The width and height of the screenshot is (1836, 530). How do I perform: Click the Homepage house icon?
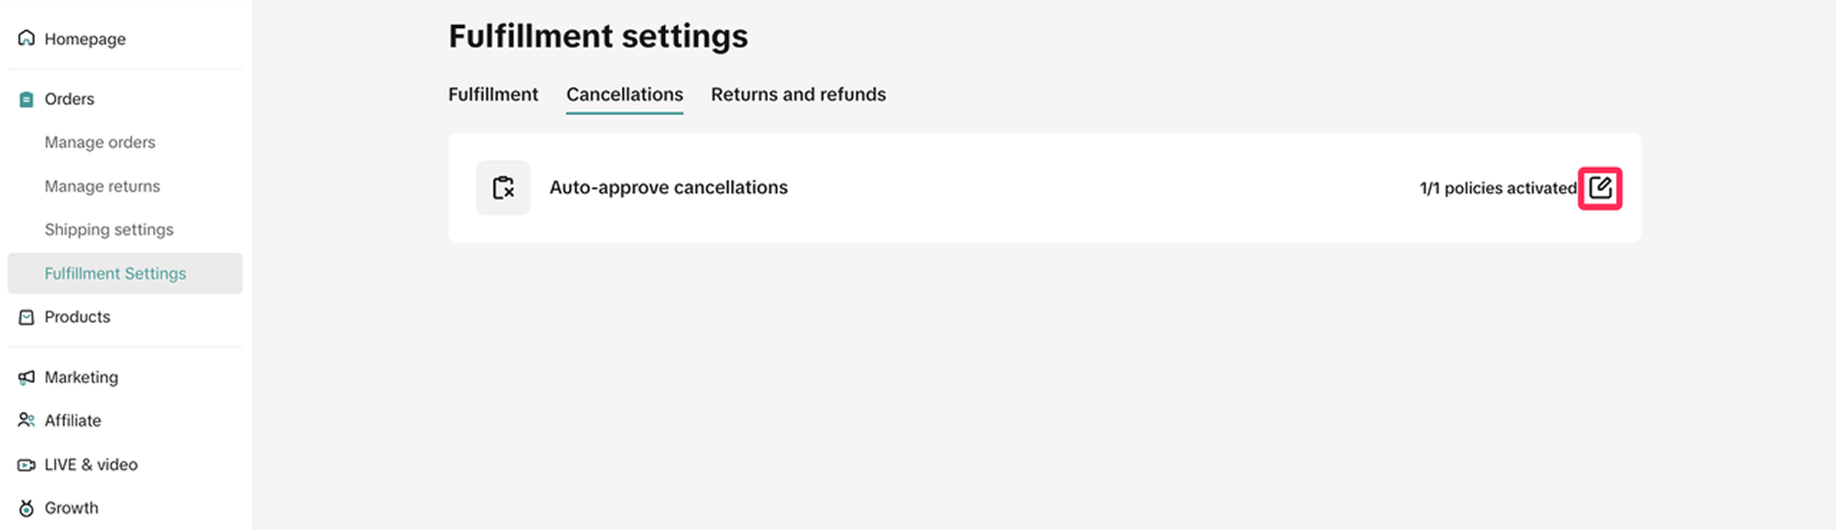[x=27, y=38]
